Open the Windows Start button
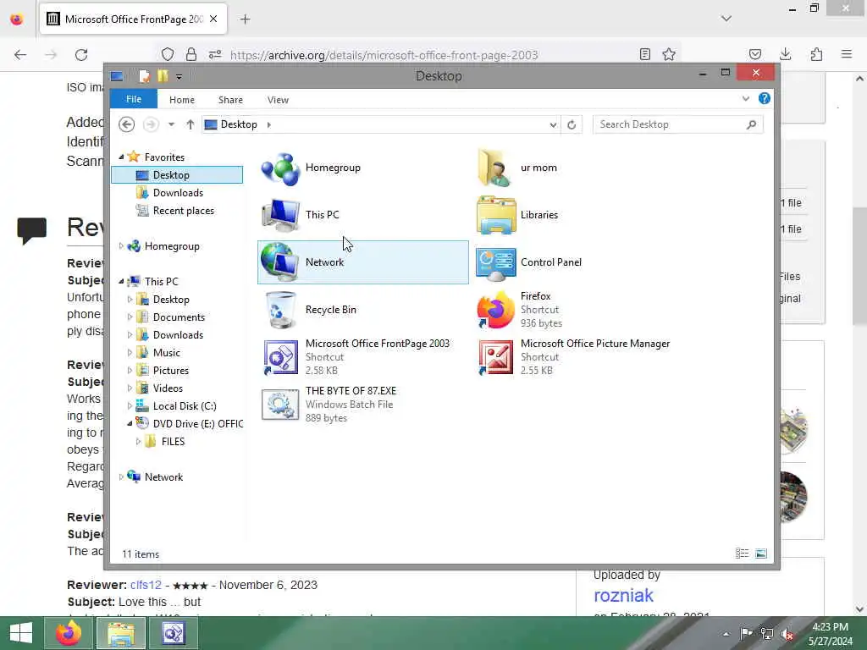This screenshot has height=650, width=867. pyautogui.click(x=21, y=633)
